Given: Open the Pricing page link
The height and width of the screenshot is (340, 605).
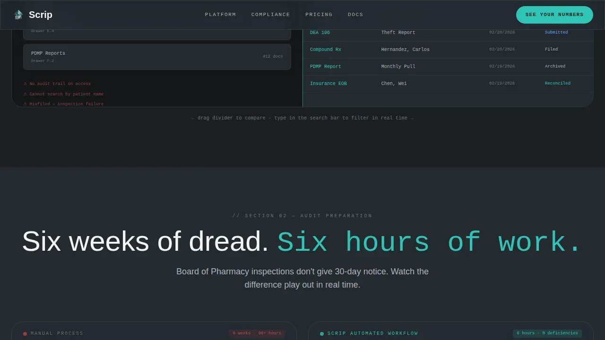Looking at the screenshot, I should 319,15.
